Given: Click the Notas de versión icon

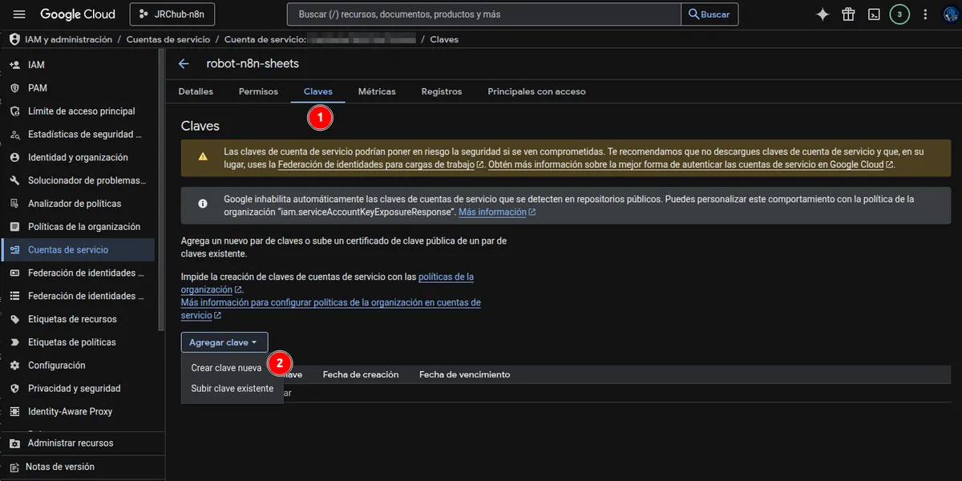Looking at the screenshot, I should click(14, 467).
